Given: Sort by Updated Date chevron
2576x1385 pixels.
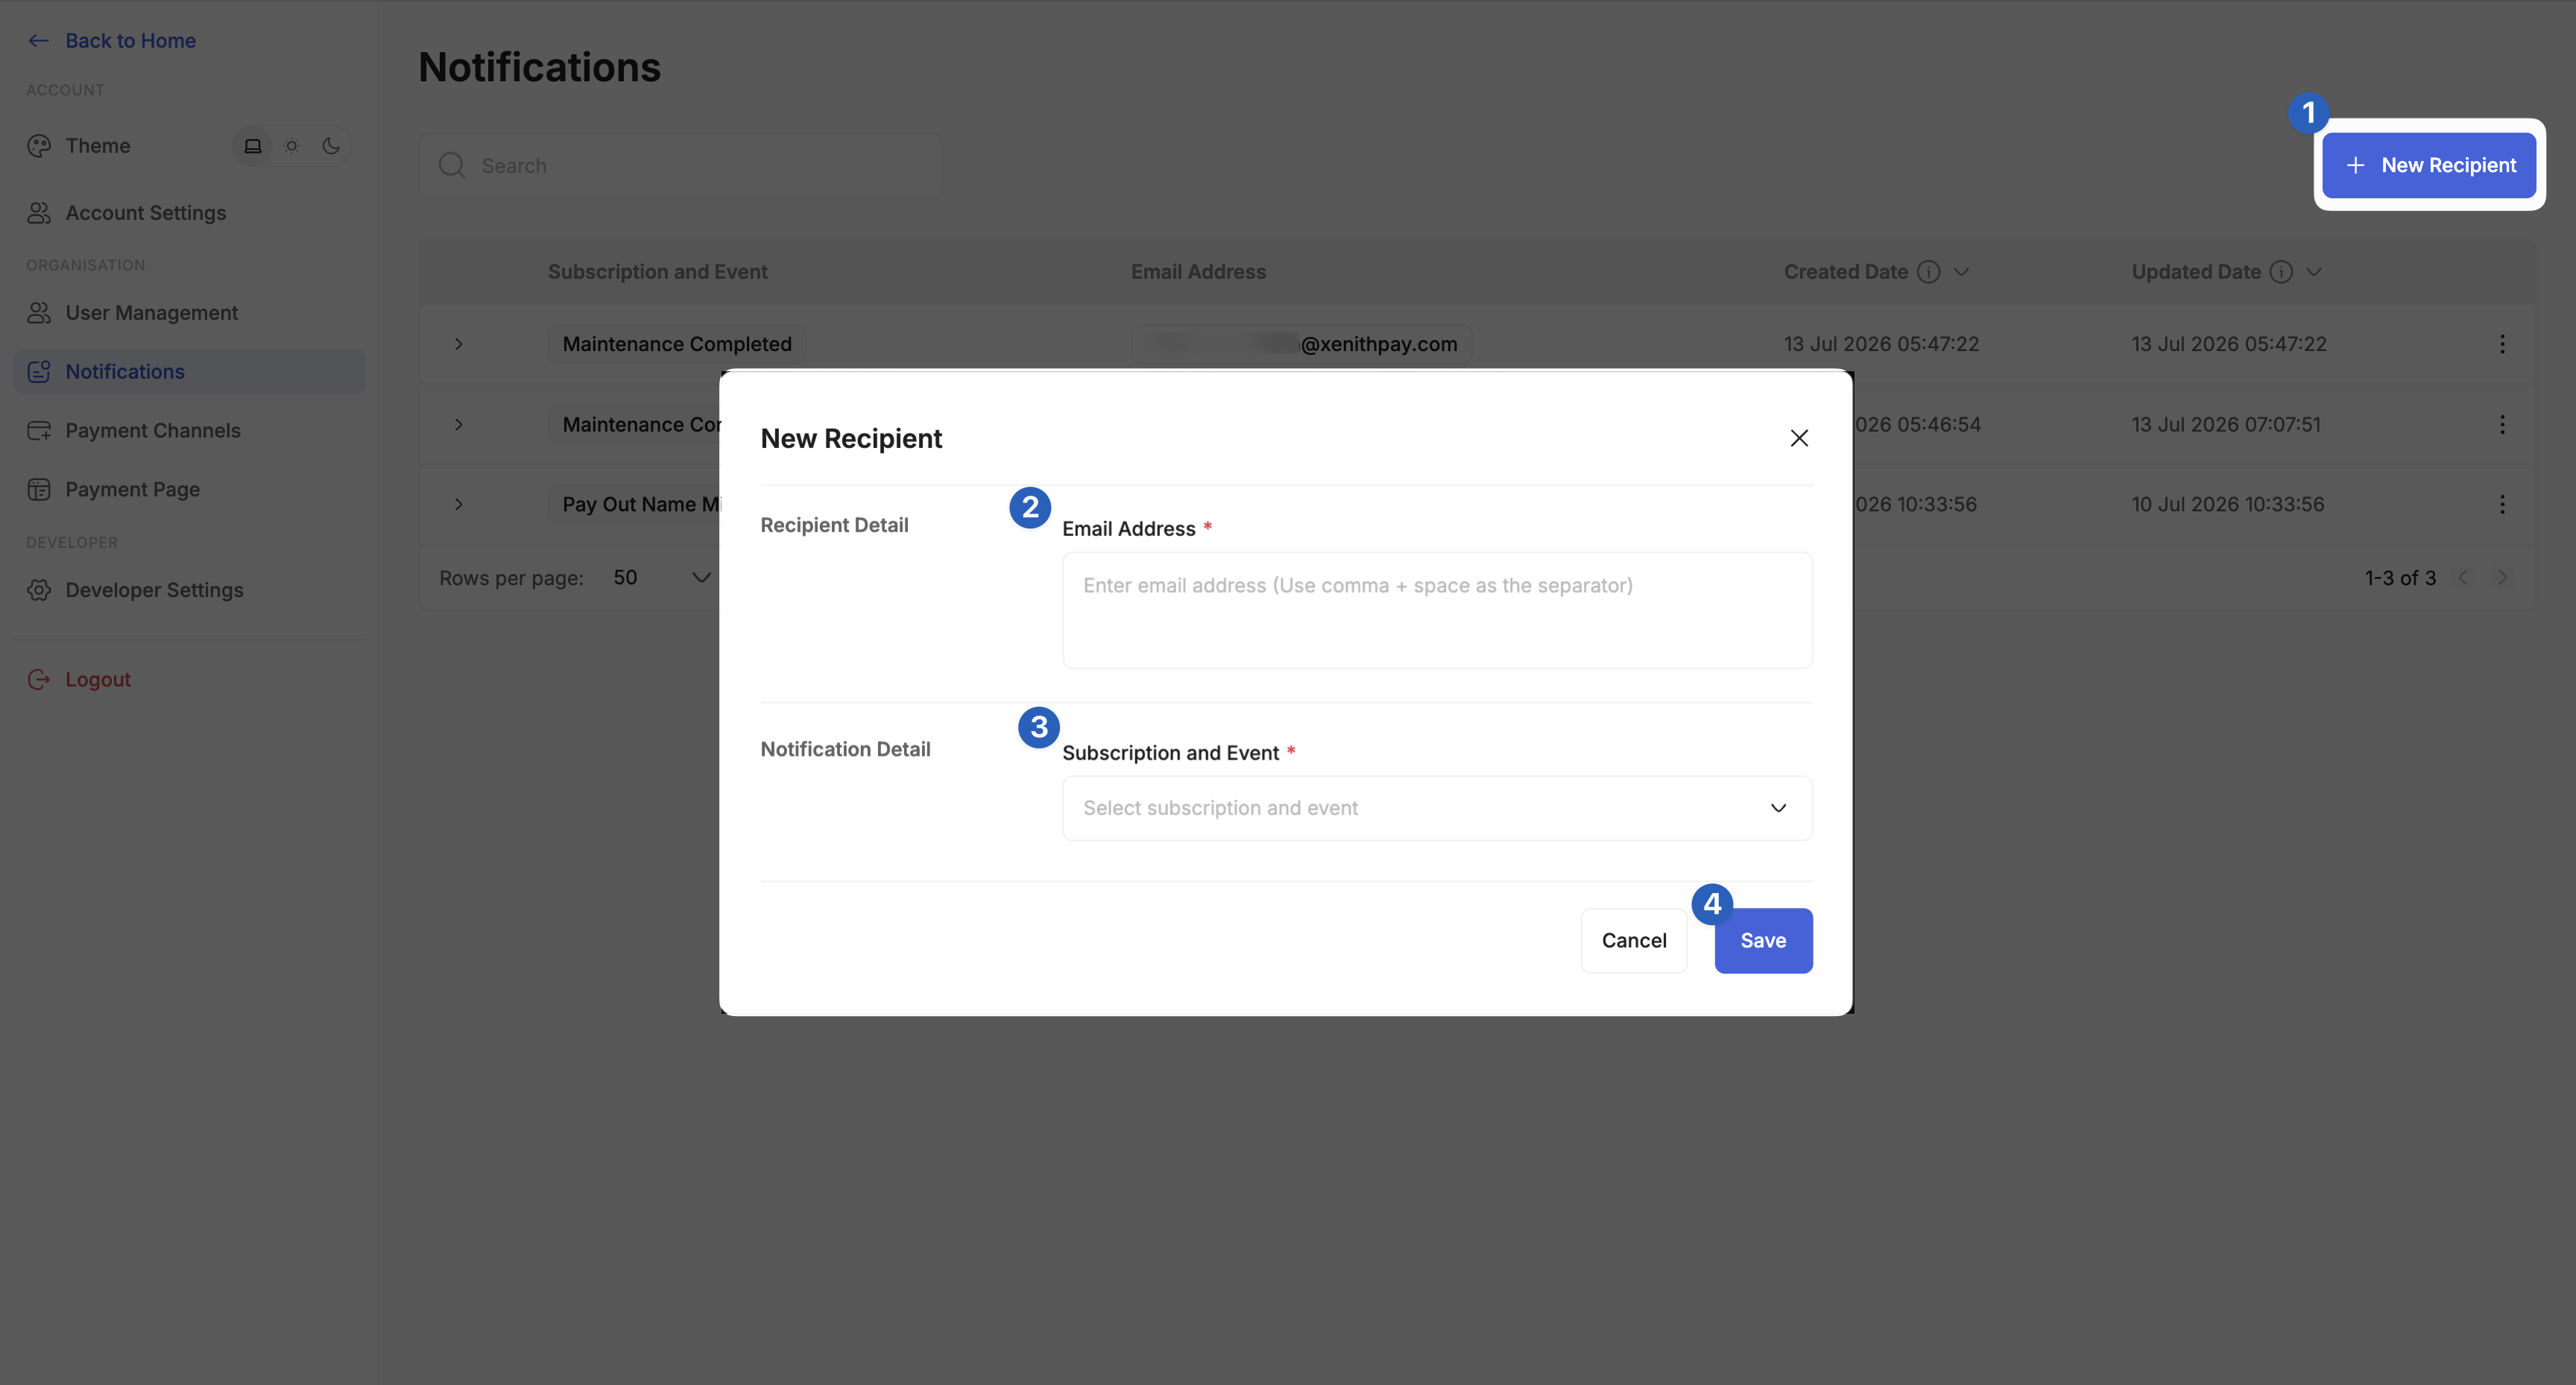Looking at the screenshot, I should click(x=2314, y=272).
